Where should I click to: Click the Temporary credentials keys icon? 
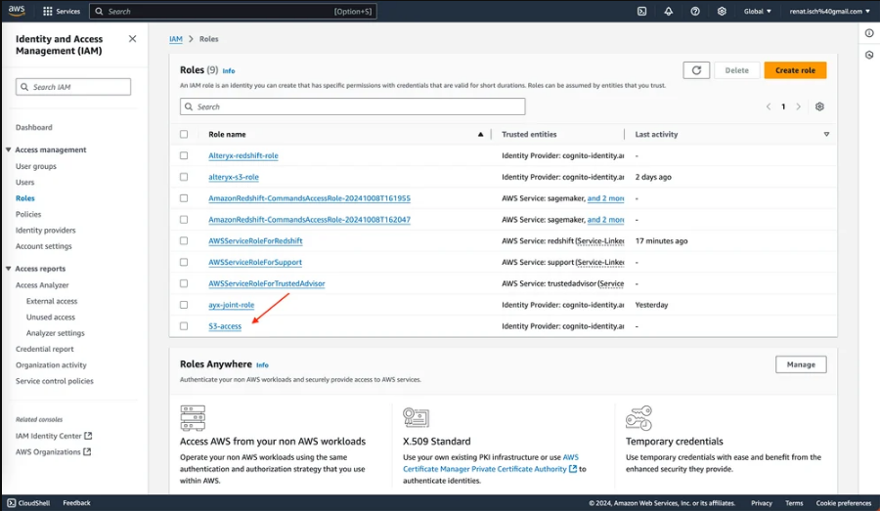(638, 418)
